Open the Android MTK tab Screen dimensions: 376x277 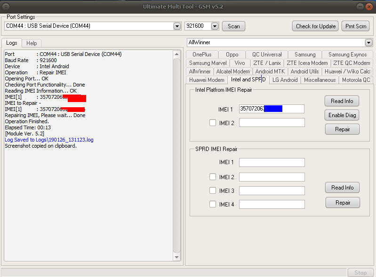[x=270, y=71]
